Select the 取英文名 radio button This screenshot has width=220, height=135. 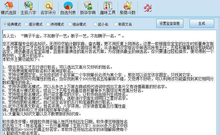[x=116, y=24]
